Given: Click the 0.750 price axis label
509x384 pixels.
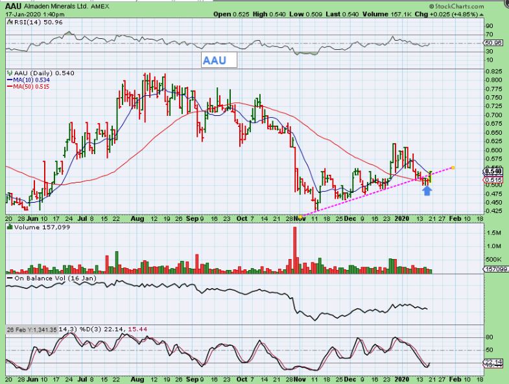Looking at the screenshot, I should tap(493, 98).
